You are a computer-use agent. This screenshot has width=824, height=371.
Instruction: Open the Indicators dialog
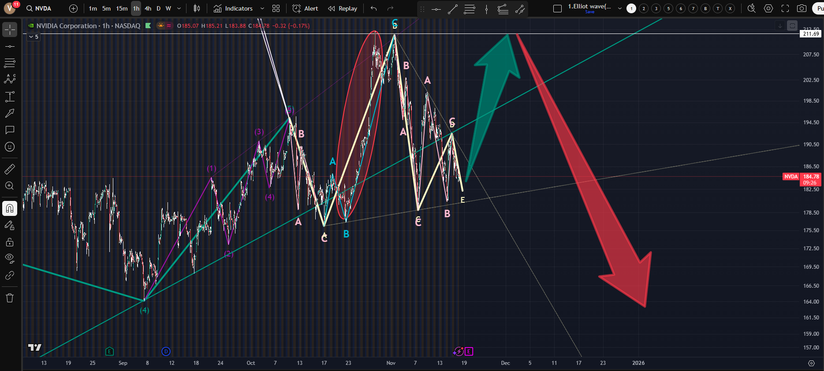coord(233,8)
